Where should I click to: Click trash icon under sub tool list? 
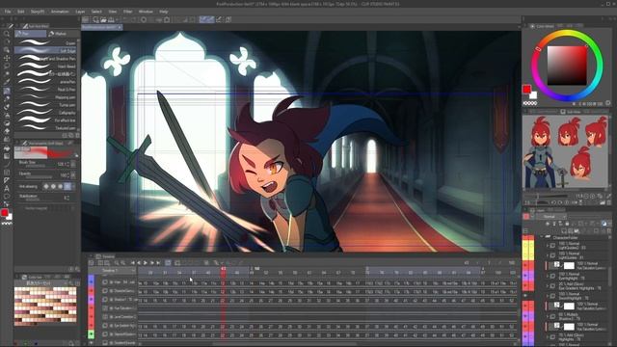coord(77,135)
